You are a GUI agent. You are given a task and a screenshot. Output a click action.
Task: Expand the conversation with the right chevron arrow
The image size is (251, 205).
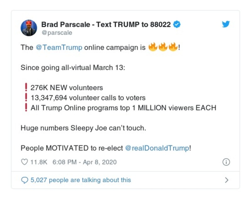227,180
